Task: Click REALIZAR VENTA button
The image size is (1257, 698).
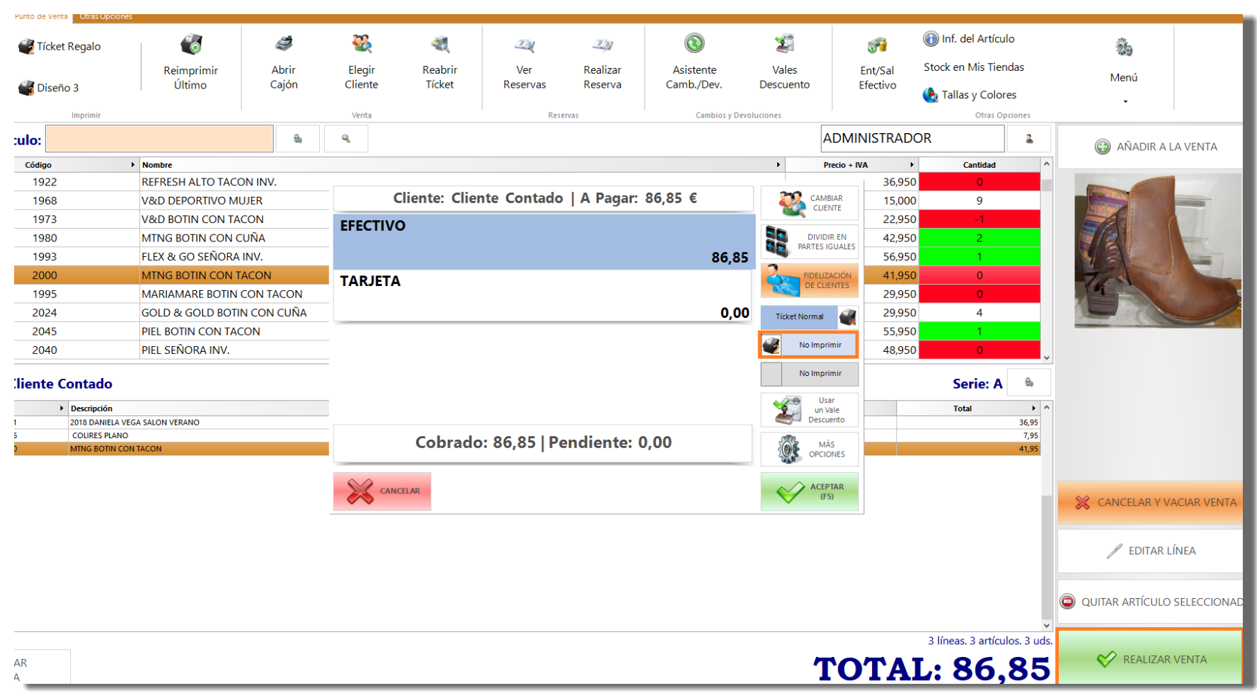Action: click(1152, 659)
